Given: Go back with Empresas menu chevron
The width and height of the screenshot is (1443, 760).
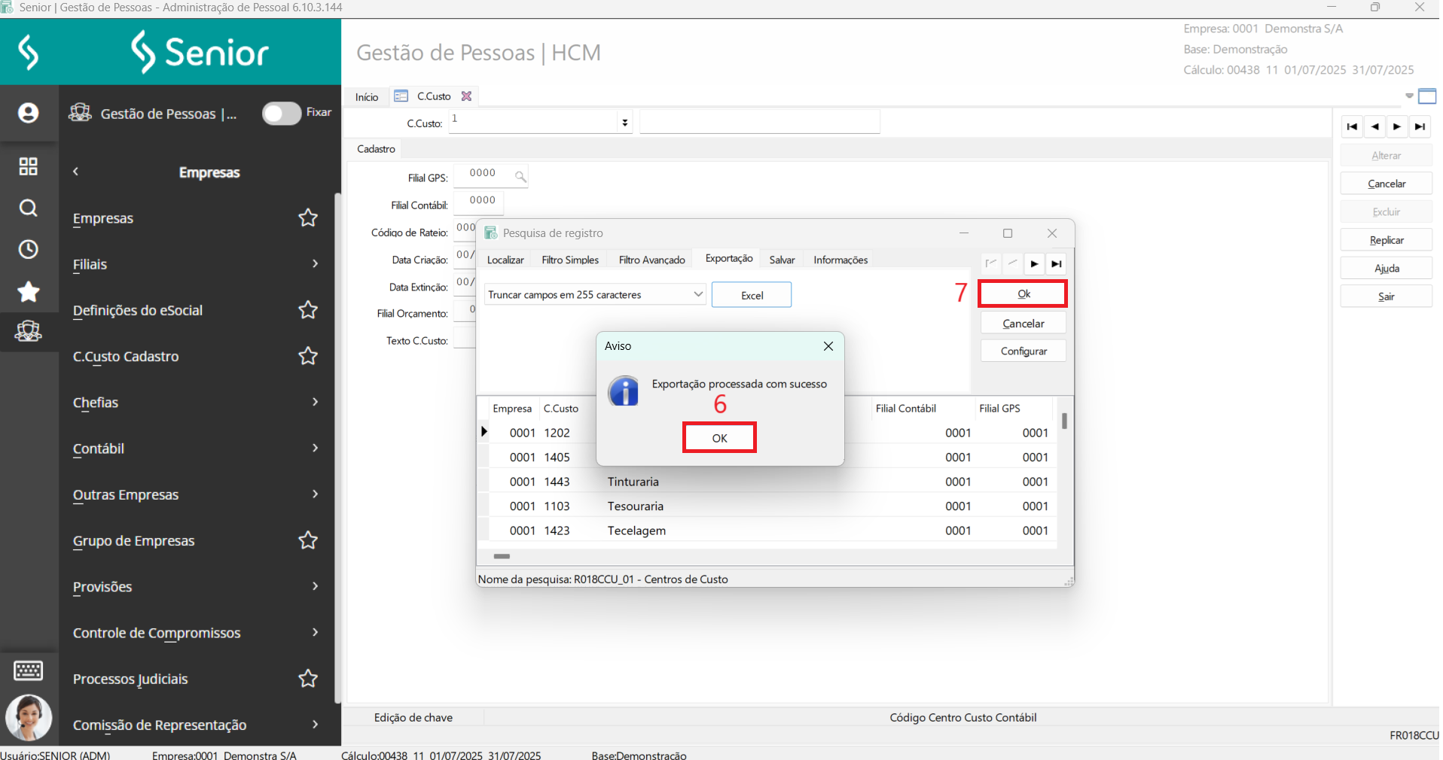Looking at the screenshot, I should tap(75, 172).
